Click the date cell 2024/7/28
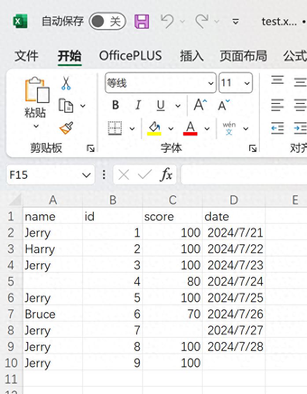This screenshot has width=307, height=394. point(234,346)
